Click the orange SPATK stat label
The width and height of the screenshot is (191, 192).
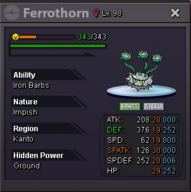pos(119,150)
